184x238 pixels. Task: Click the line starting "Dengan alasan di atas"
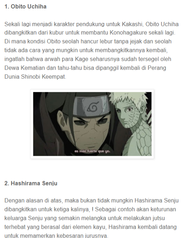91,201
